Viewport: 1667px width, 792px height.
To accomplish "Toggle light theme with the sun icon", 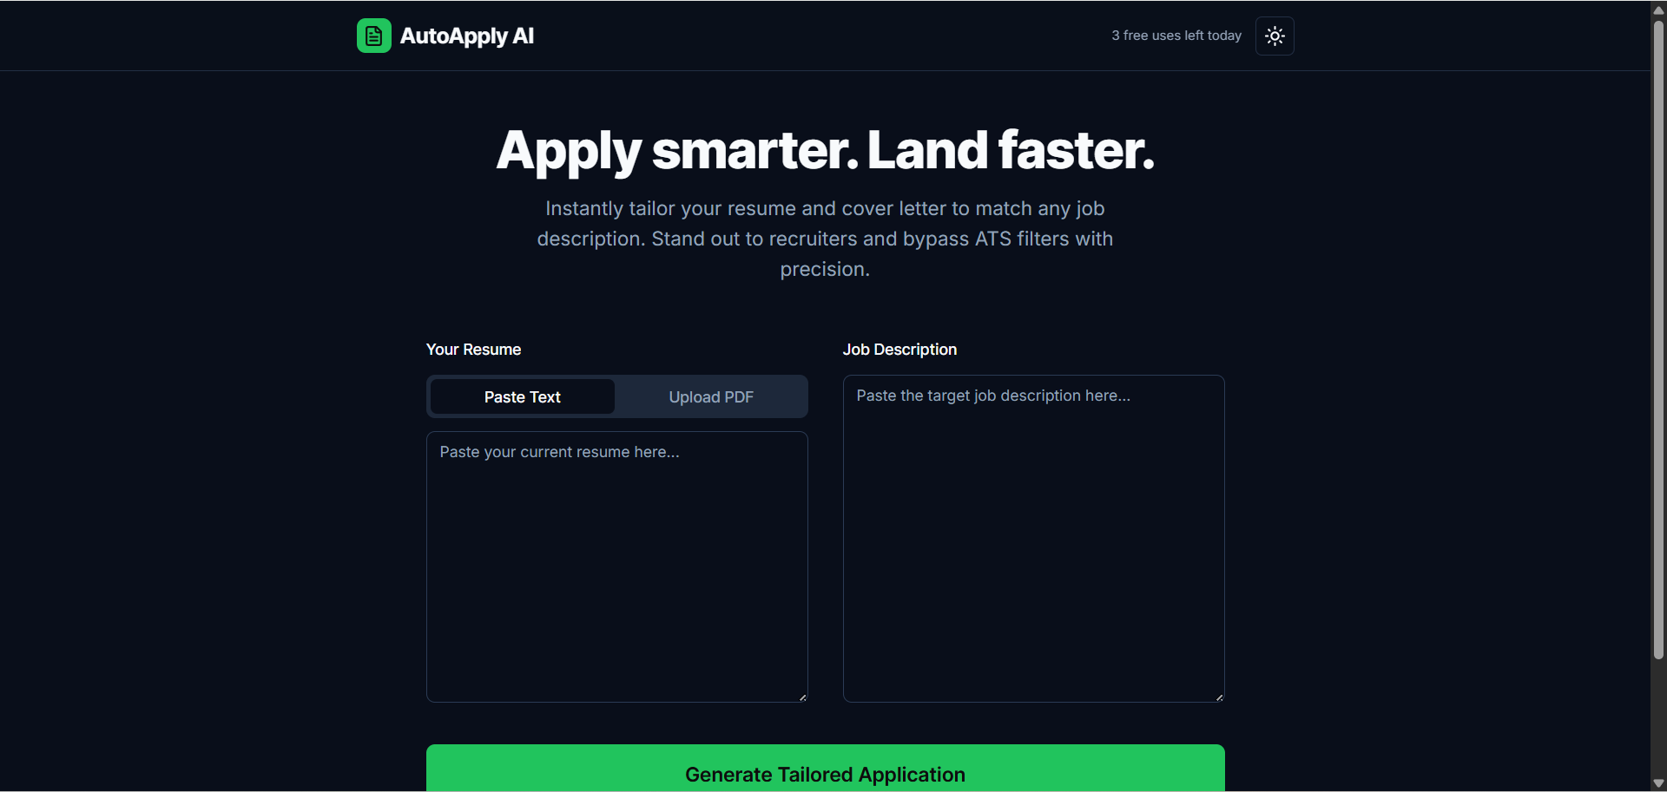I will coord(1275,36).
